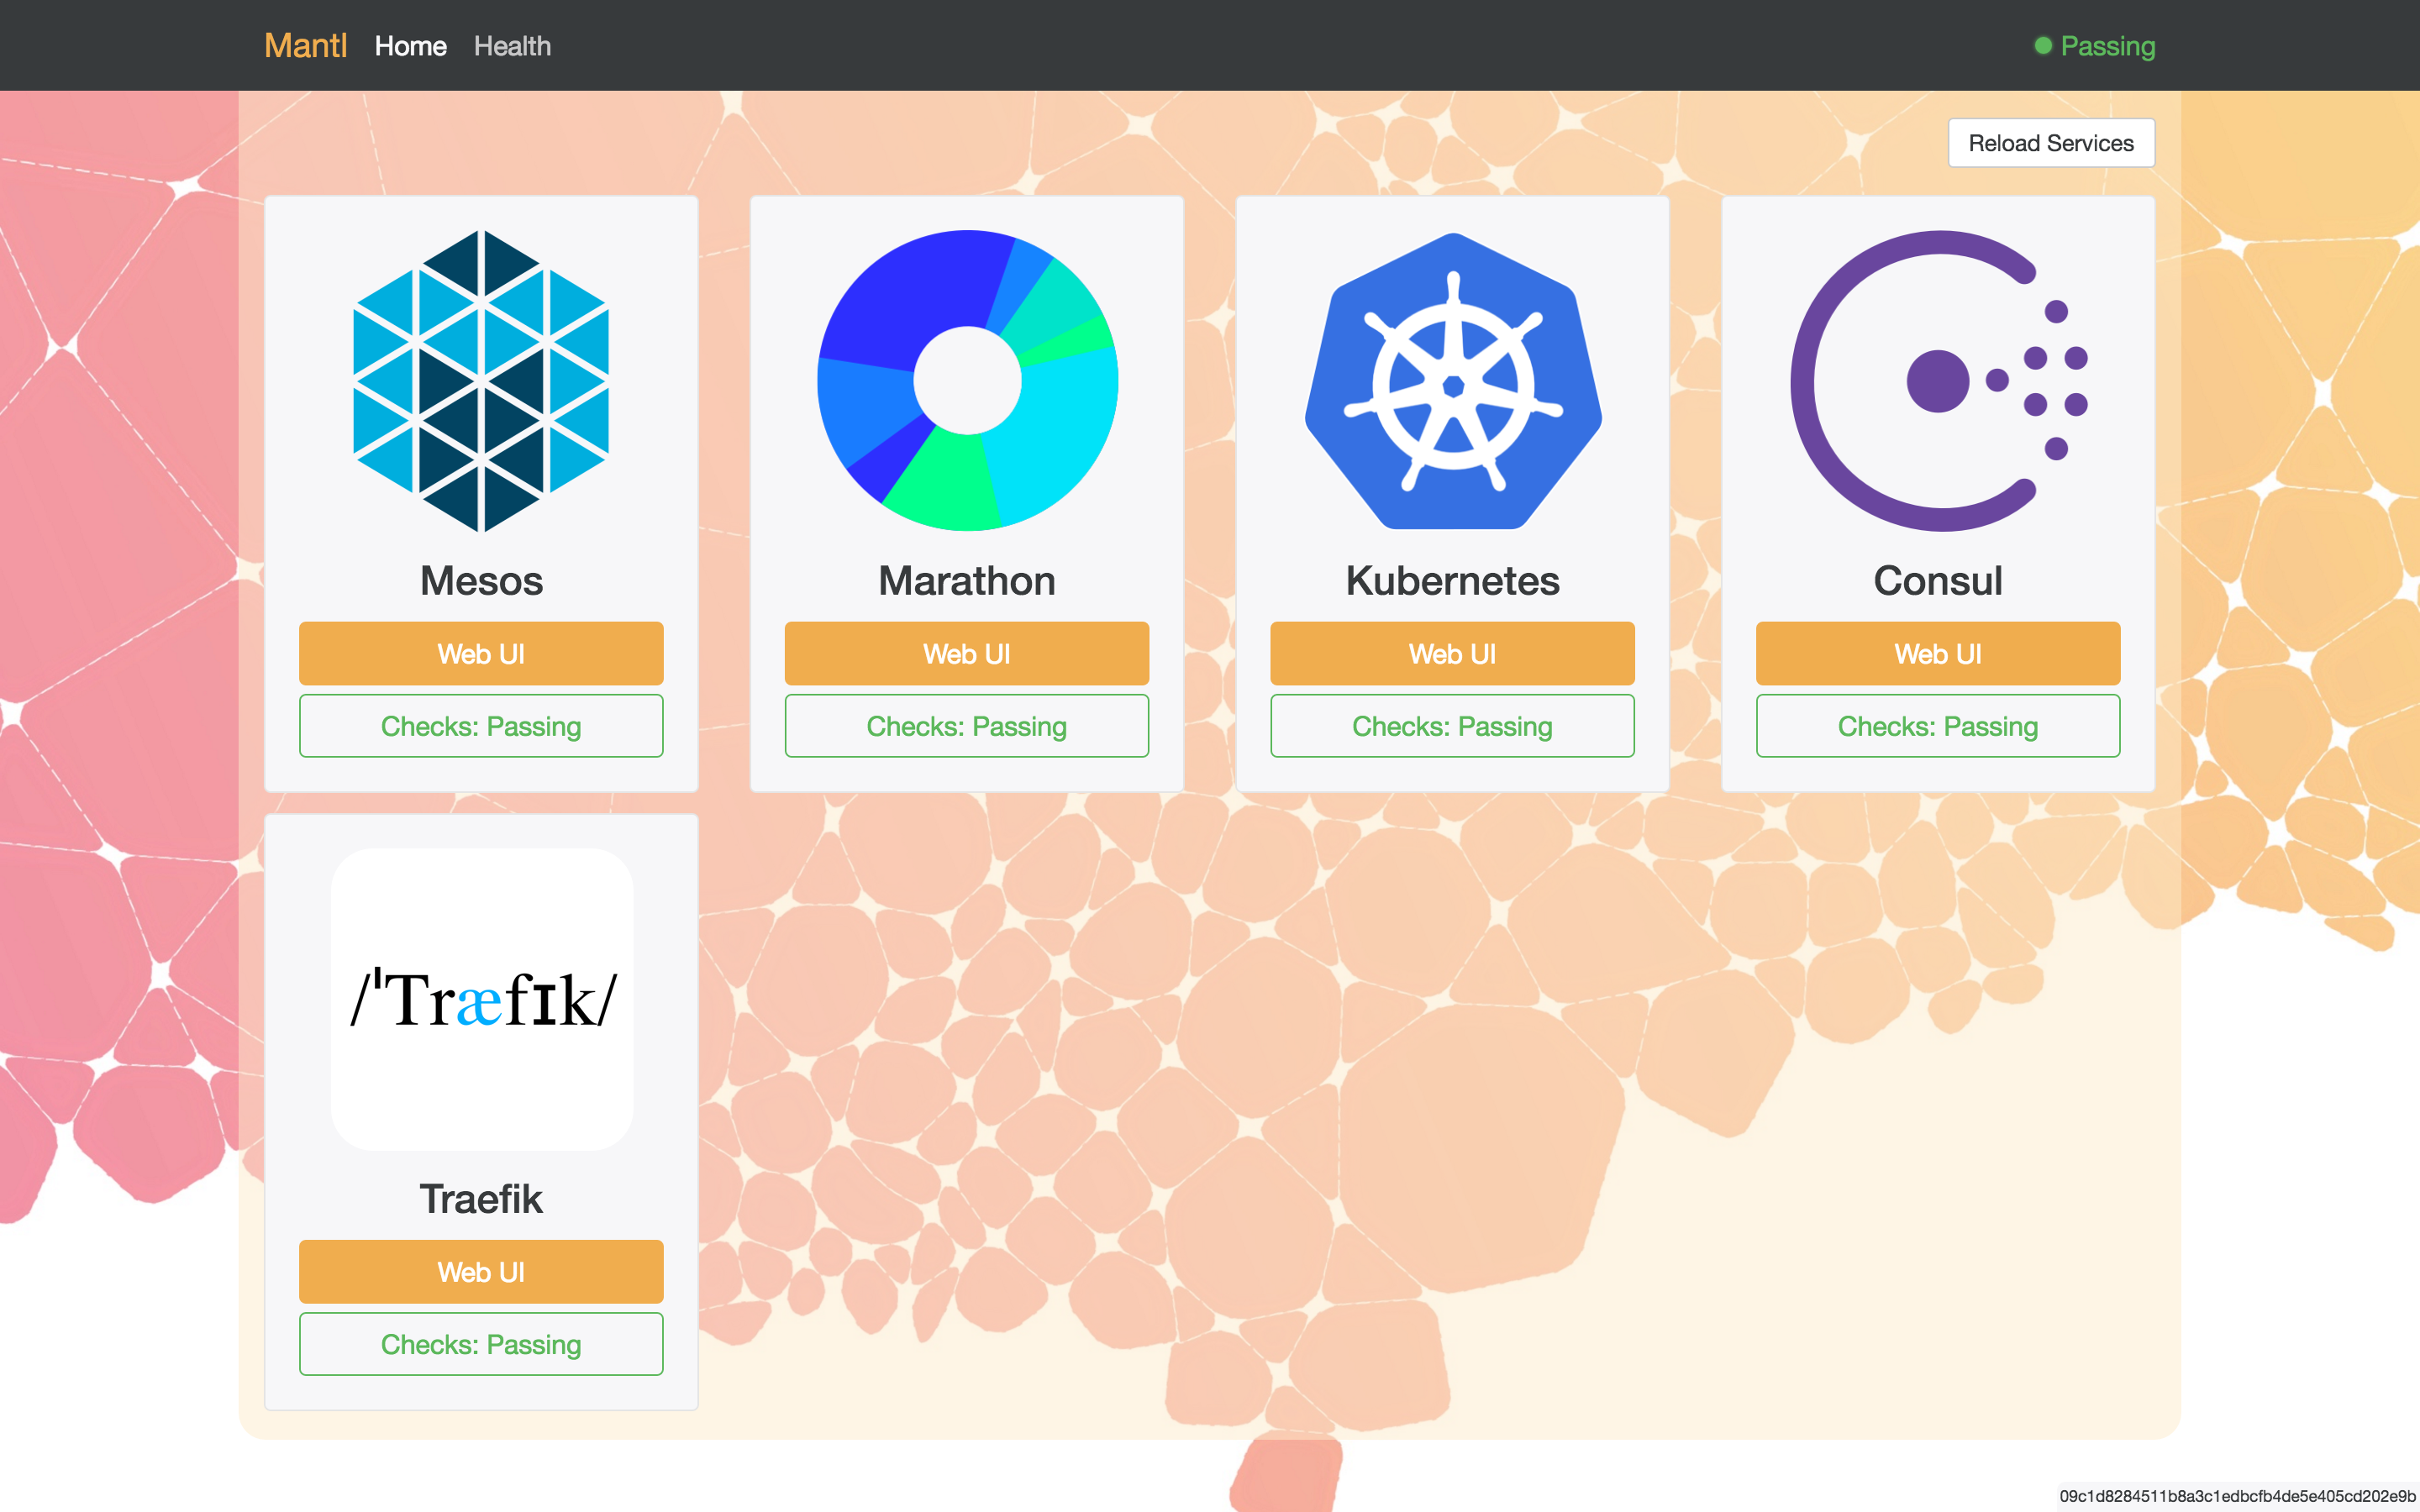View Mesos Checks: Passing details
The height and width of the screenshot is (1512, 2420).
481,726
